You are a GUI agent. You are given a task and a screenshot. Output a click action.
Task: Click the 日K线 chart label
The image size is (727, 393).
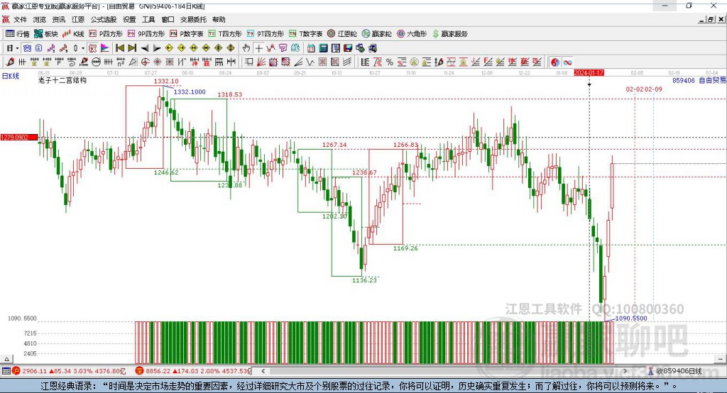(11, 76)
